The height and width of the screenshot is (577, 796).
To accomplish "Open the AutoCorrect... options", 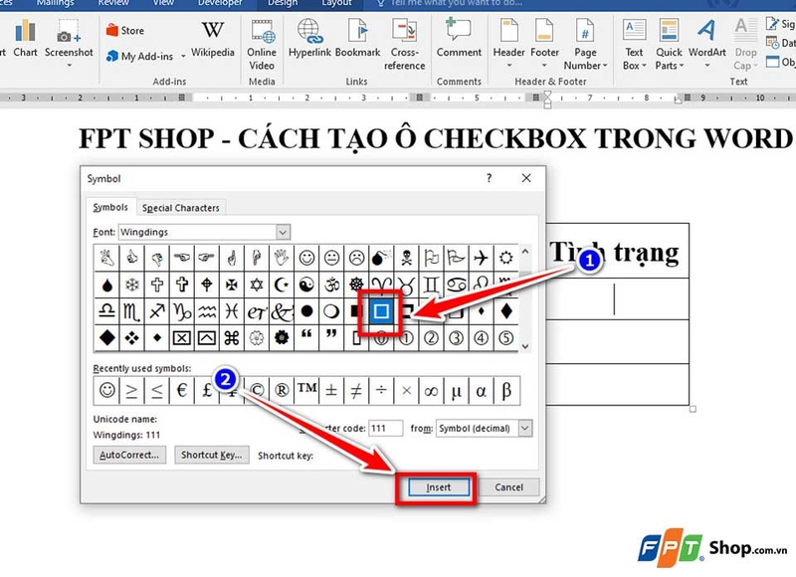I will 129,455.
